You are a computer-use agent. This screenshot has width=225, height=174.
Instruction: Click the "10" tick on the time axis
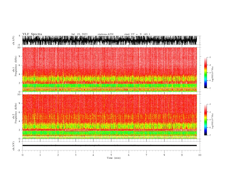click(200, 155)
